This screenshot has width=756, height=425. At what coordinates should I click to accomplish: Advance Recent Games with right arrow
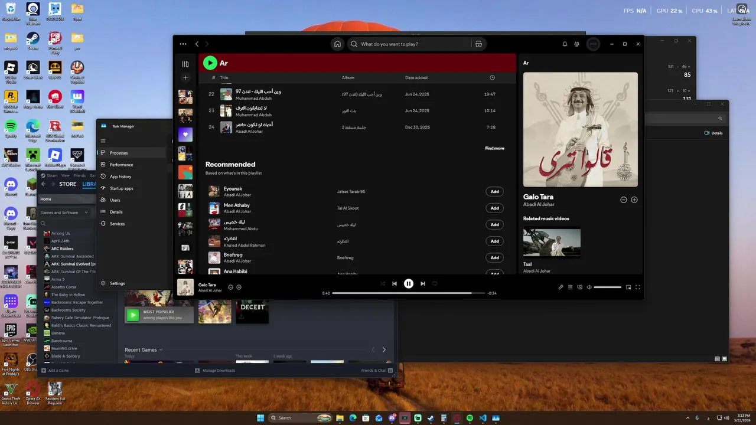[384, 349]
